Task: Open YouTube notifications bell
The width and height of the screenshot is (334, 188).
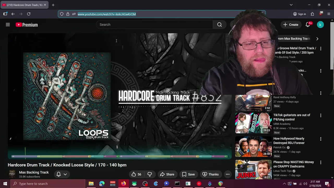Action: point(308,25)
